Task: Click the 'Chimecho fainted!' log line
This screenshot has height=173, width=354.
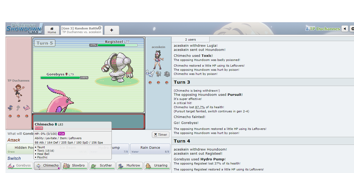Action: tap(190, 117)
